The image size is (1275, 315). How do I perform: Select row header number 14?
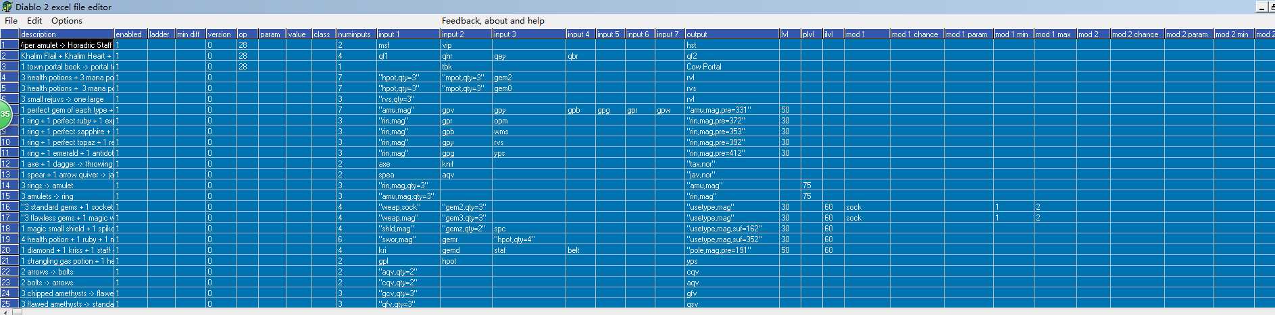(9, 185)
